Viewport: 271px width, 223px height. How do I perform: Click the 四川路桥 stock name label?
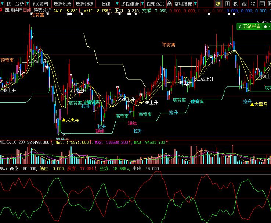[14, 11]
